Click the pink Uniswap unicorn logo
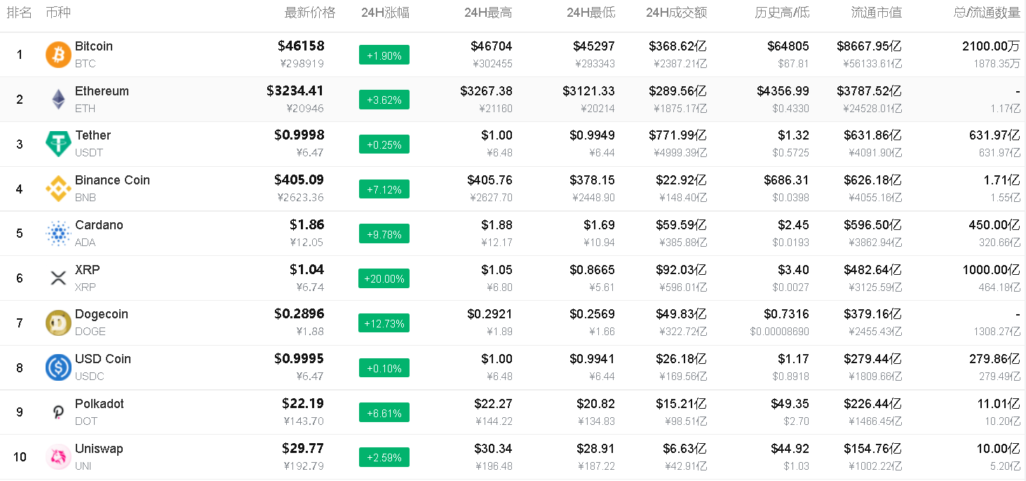Image resolution: width=1026 pixels, height=481 pixels. tap(58, 457)
